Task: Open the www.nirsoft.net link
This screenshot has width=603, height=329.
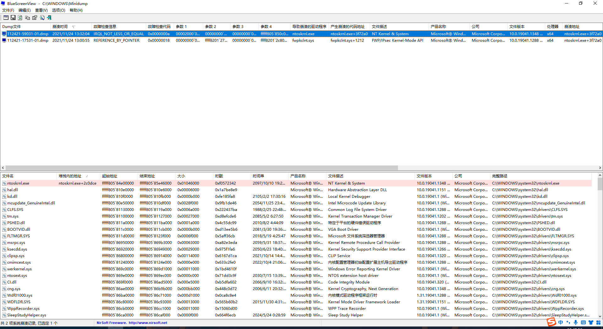Action: pyautogui.click(x=148, y=323)
